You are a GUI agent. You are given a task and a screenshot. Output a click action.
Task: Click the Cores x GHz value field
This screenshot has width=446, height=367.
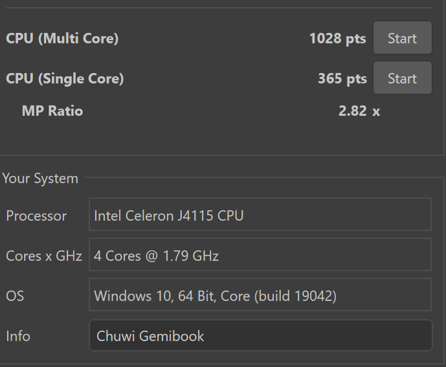click(260, 256)
